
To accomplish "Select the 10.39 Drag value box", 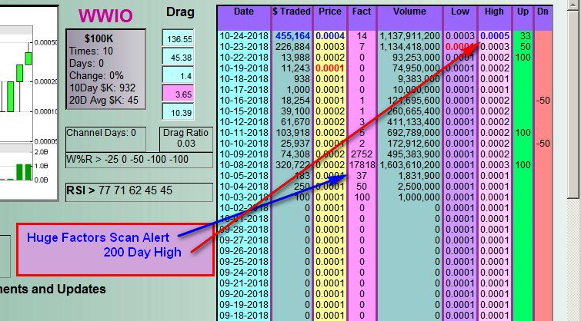I will 179,111.
